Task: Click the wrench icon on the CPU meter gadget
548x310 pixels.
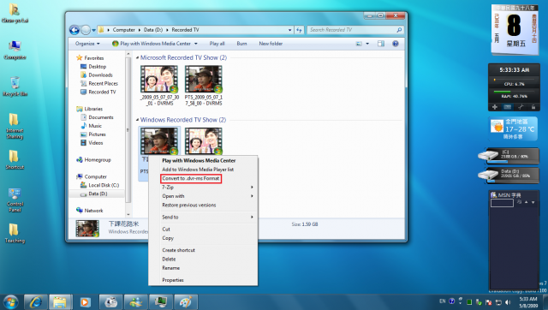Action: coord(521,107)
